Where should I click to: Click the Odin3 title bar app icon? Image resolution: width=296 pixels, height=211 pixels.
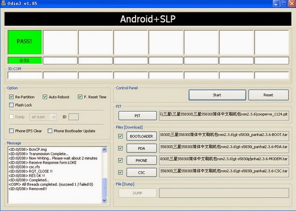[3, 3]
